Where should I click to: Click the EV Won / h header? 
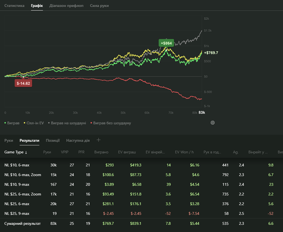click(184, 152)
